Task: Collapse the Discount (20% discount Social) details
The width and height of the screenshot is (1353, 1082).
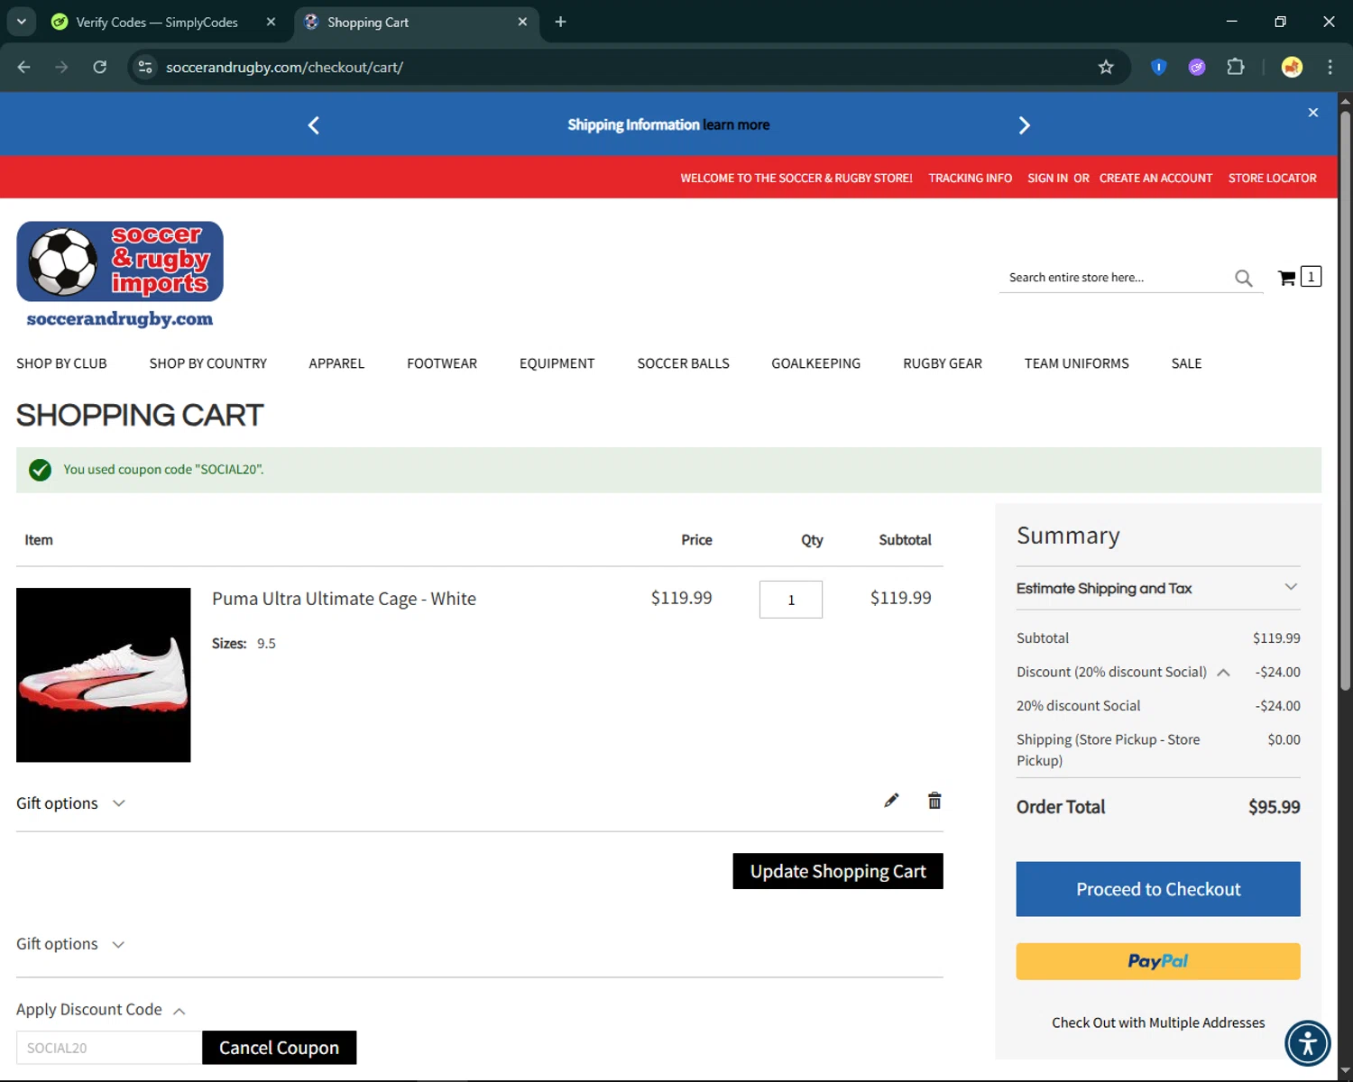Action: (1224, 673)
